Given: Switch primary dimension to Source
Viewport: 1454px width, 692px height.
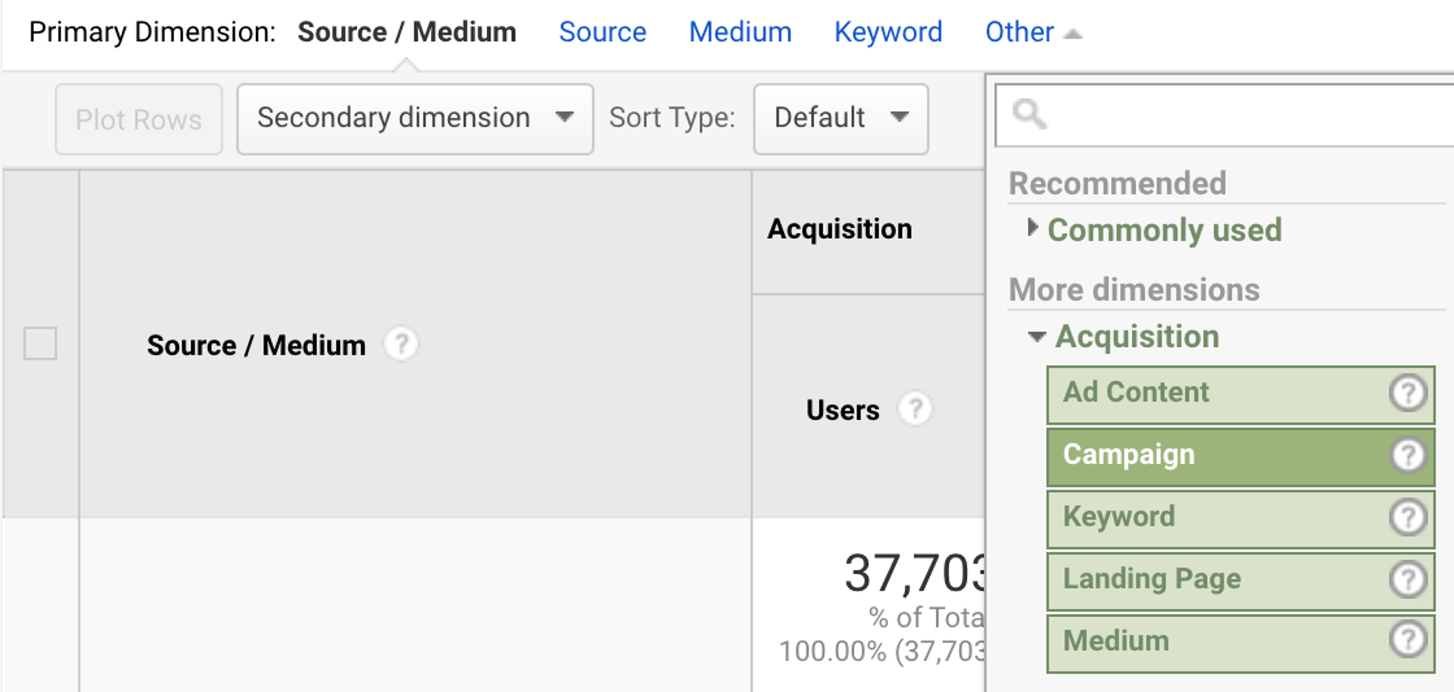Looking at the screenshot, I should point(602,32).
